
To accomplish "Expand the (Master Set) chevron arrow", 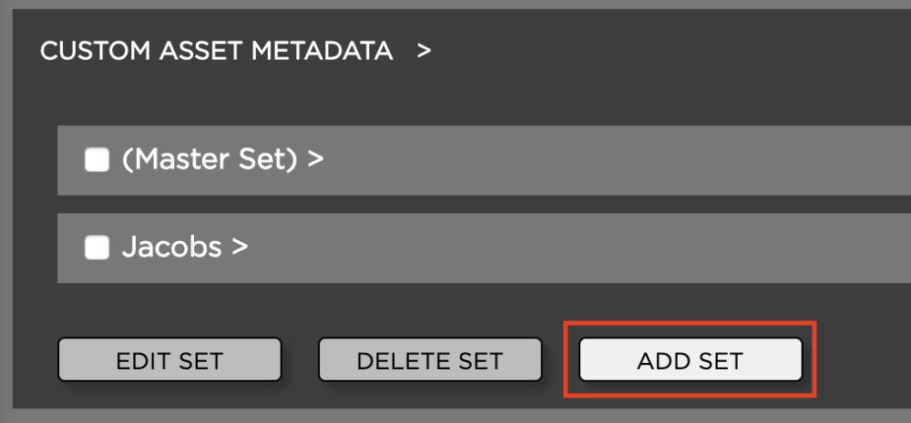I will tap(315, 160).
